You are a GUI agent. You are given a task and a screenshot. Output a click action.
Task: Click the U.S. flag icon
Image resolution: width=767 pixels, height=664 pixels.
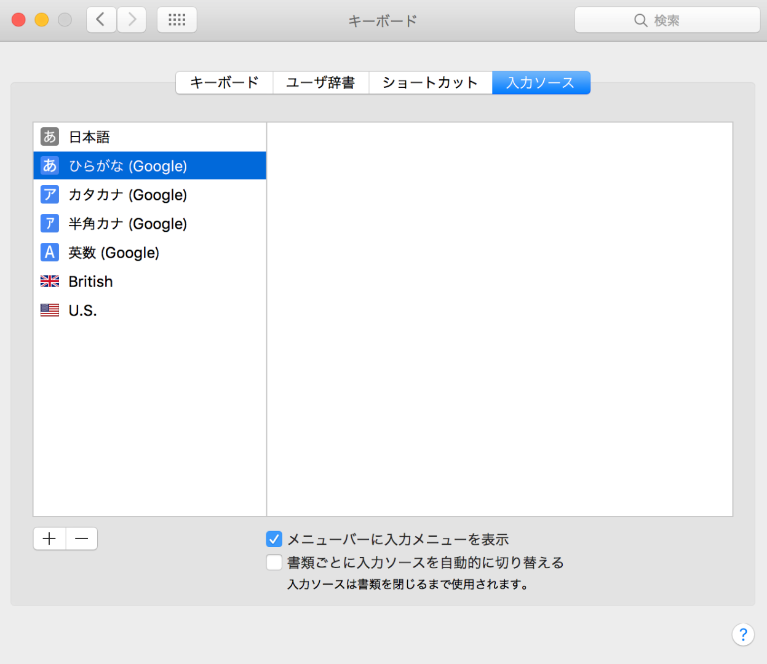[x=50, y=310]
